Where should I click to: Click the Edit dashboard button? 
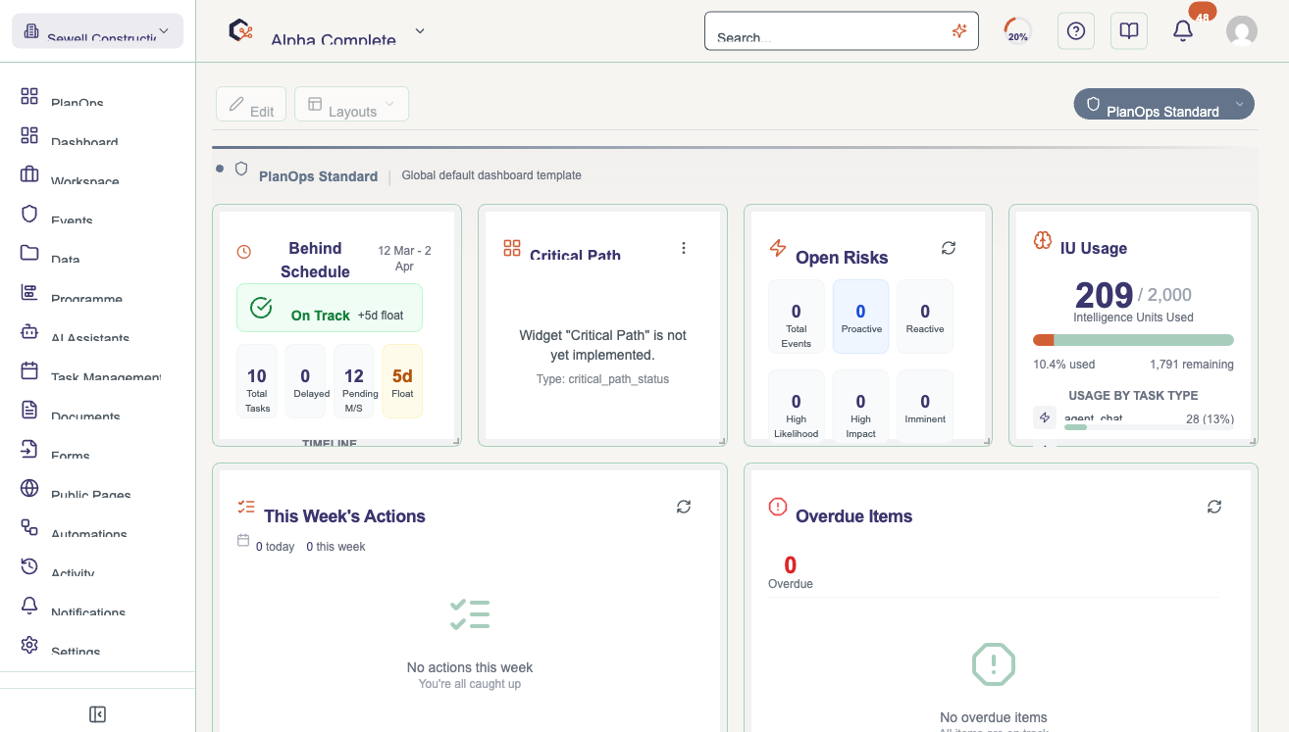pyautogui.click(x=251, y=104)
